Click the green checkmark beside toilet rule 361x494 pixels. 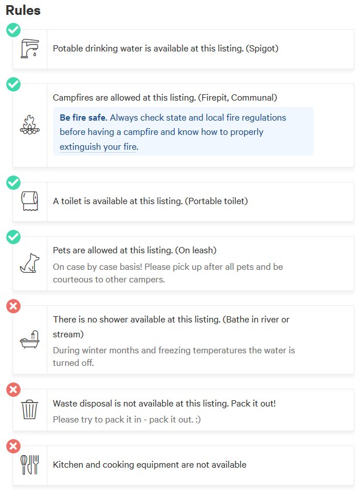coord(13,182)
